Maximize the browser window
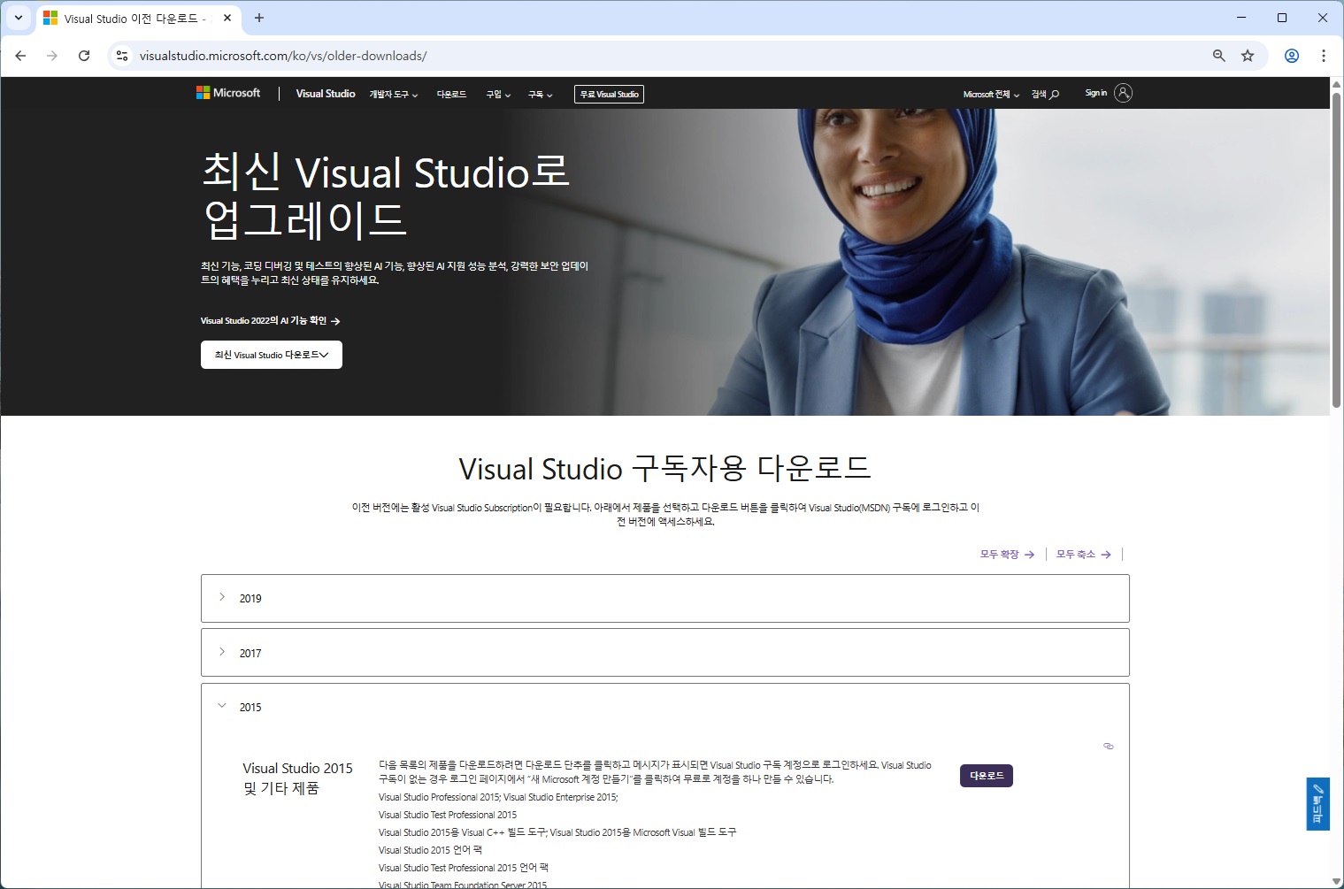 [x=1282, y=18]
